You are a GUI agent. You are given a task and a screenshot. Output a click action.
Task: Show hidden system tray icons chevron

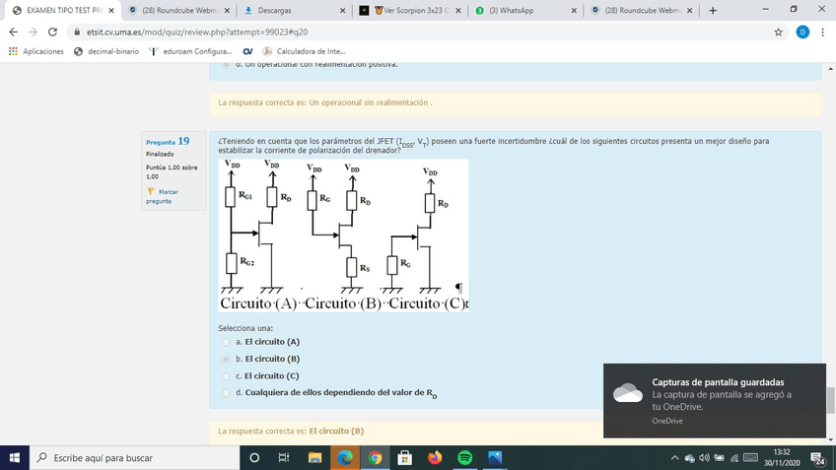675,458
